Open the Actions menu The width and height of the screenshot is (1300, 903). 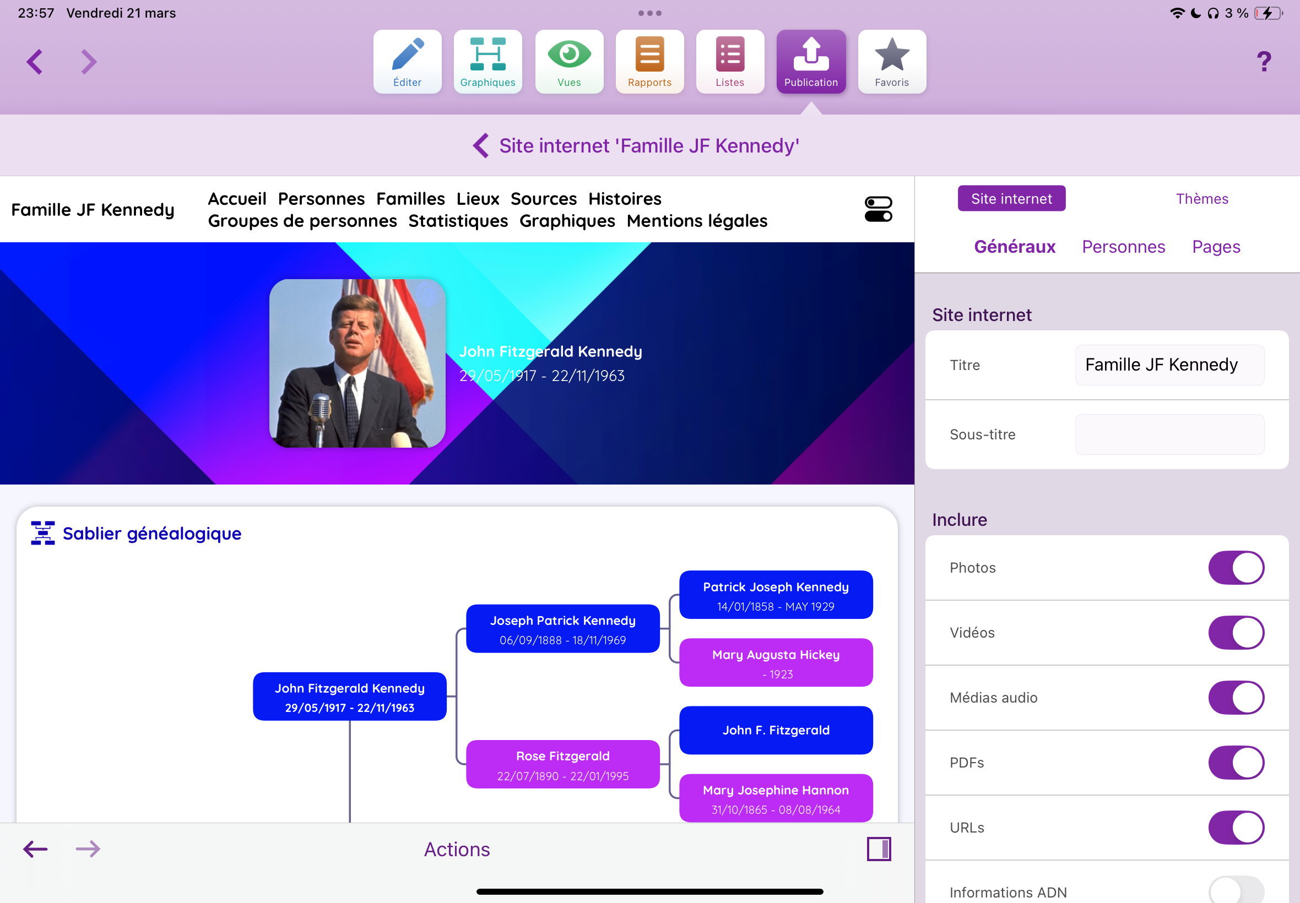(x=457, y=848)
